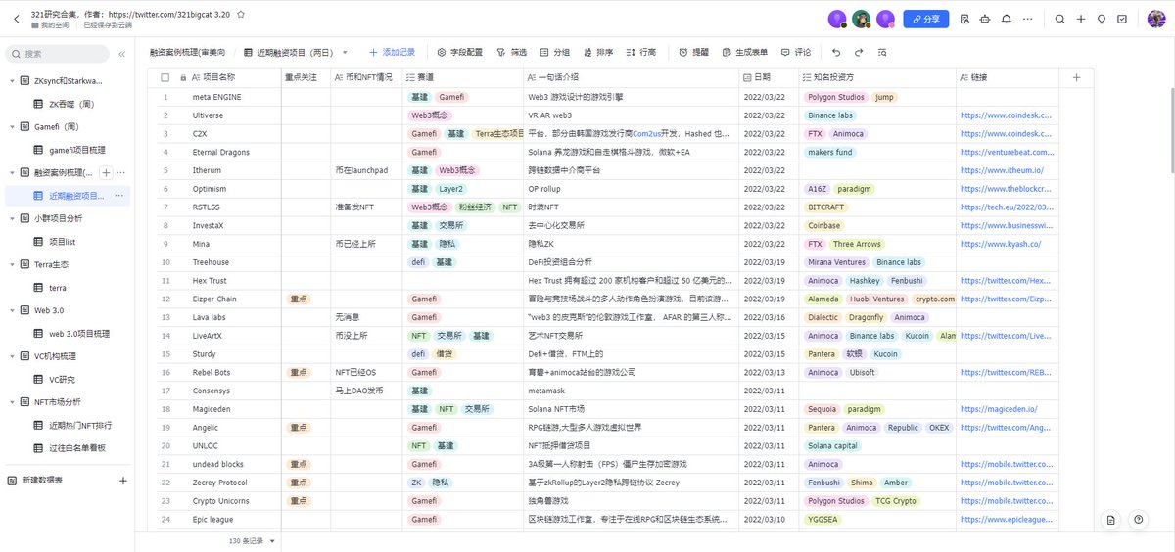This screenshot has width=1175, height=552.
Task: Collapse the sidebar with double chevron
Action: 122,54
